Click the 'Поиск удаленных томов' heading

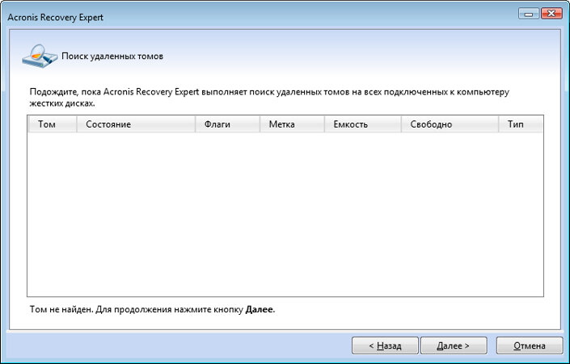(112, 56)
